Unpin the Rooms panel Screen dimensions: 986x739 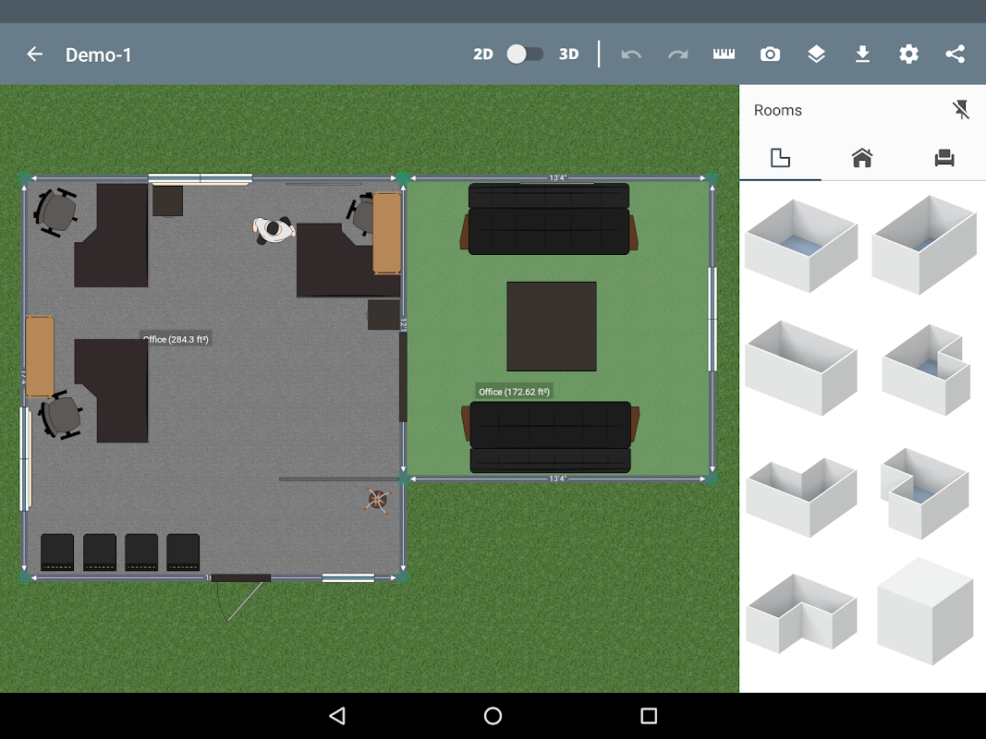(x=961, y=110)
